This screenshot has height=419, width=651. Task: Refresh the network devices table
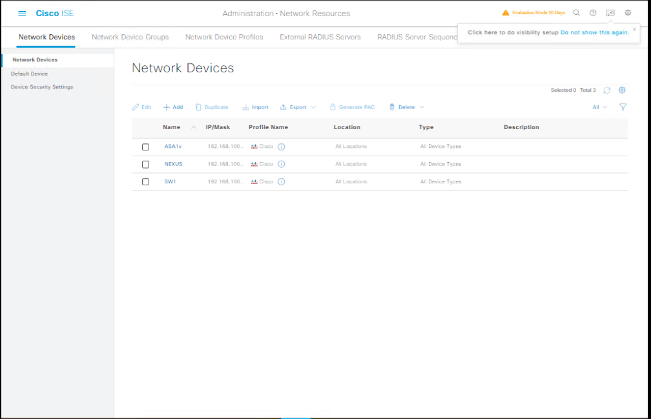(x=607, y=90)
